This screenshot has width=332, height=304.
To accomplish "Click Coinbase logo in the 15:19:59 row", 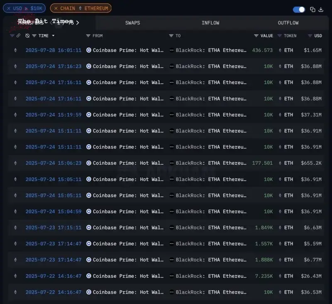I will tap(89, 114).
